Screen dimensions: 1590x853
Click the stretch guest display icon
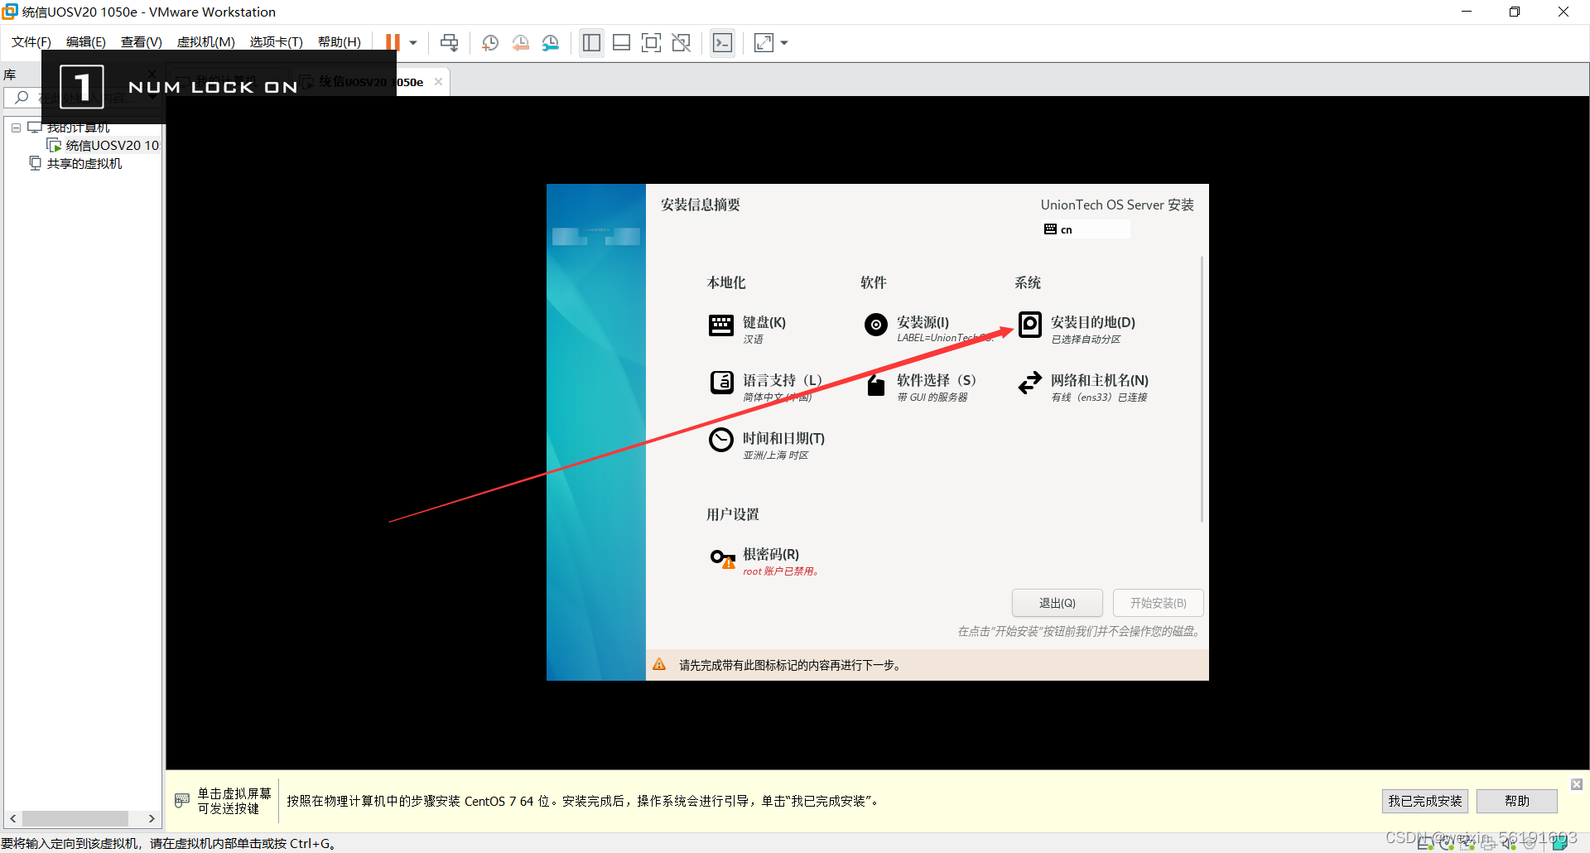point(764,42)
